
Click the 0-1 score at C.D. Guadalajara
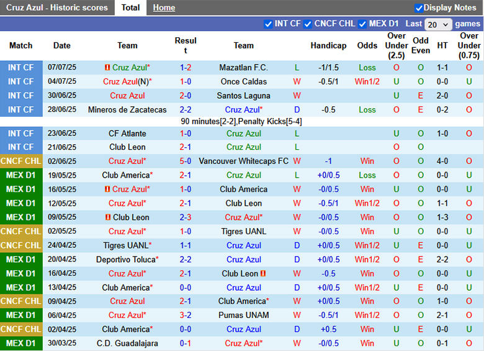coord(186,344)
